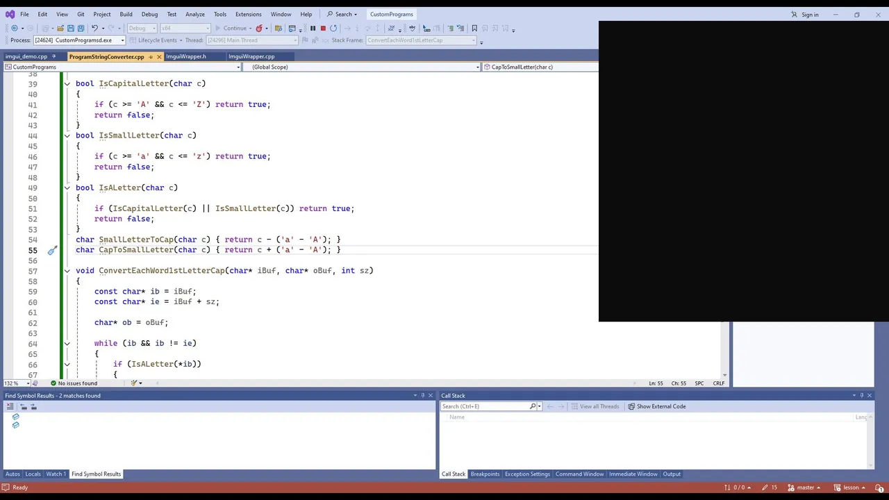Select the second Find Symbol Results match

pos(15,425)
